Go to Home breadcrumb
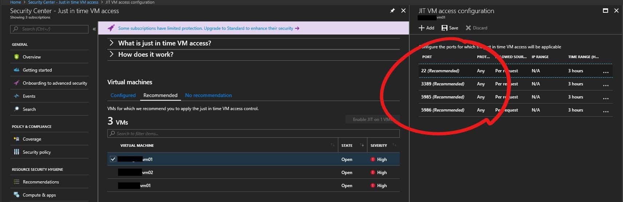 15,2
